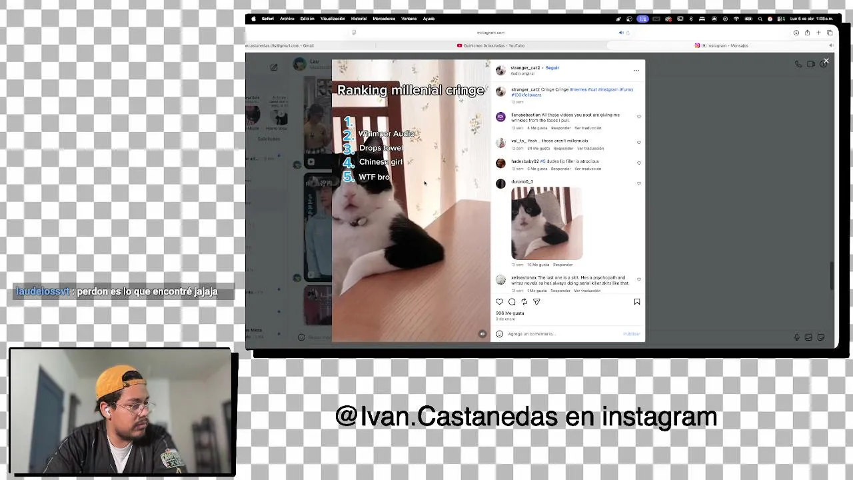Compose a new message with the pencil icon
853x480 pixels.
(274, 67)
